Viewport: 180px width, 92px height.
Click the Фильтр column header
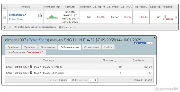70,7
